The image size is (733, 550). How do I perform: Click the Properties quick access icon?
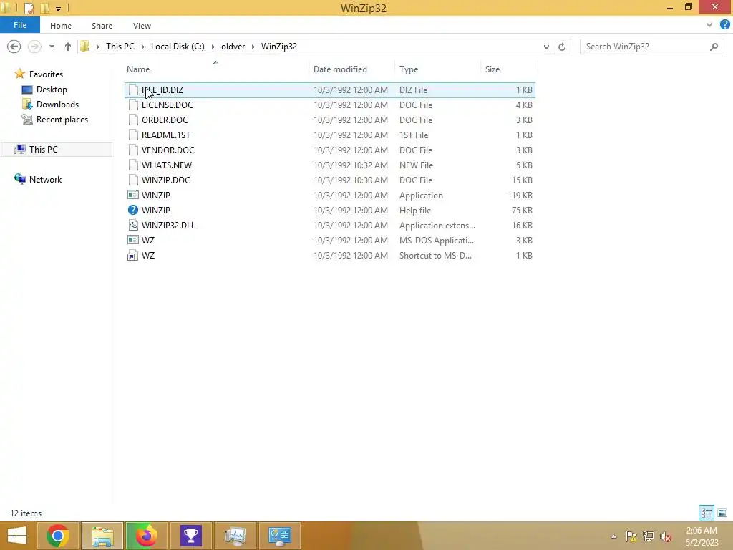pos(29,9)
